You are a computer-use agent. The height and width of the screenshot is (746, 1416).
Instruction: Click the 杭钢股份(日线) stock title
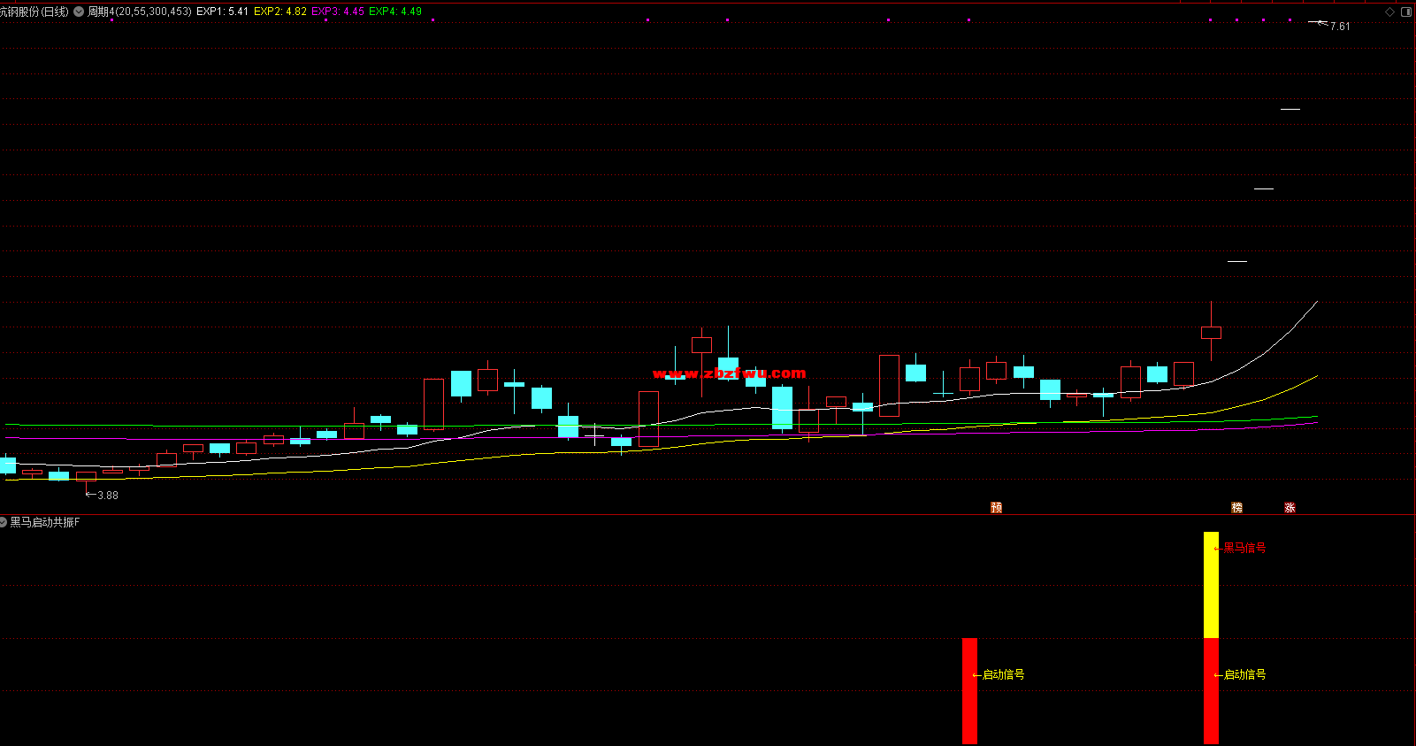tap(34, 12)
